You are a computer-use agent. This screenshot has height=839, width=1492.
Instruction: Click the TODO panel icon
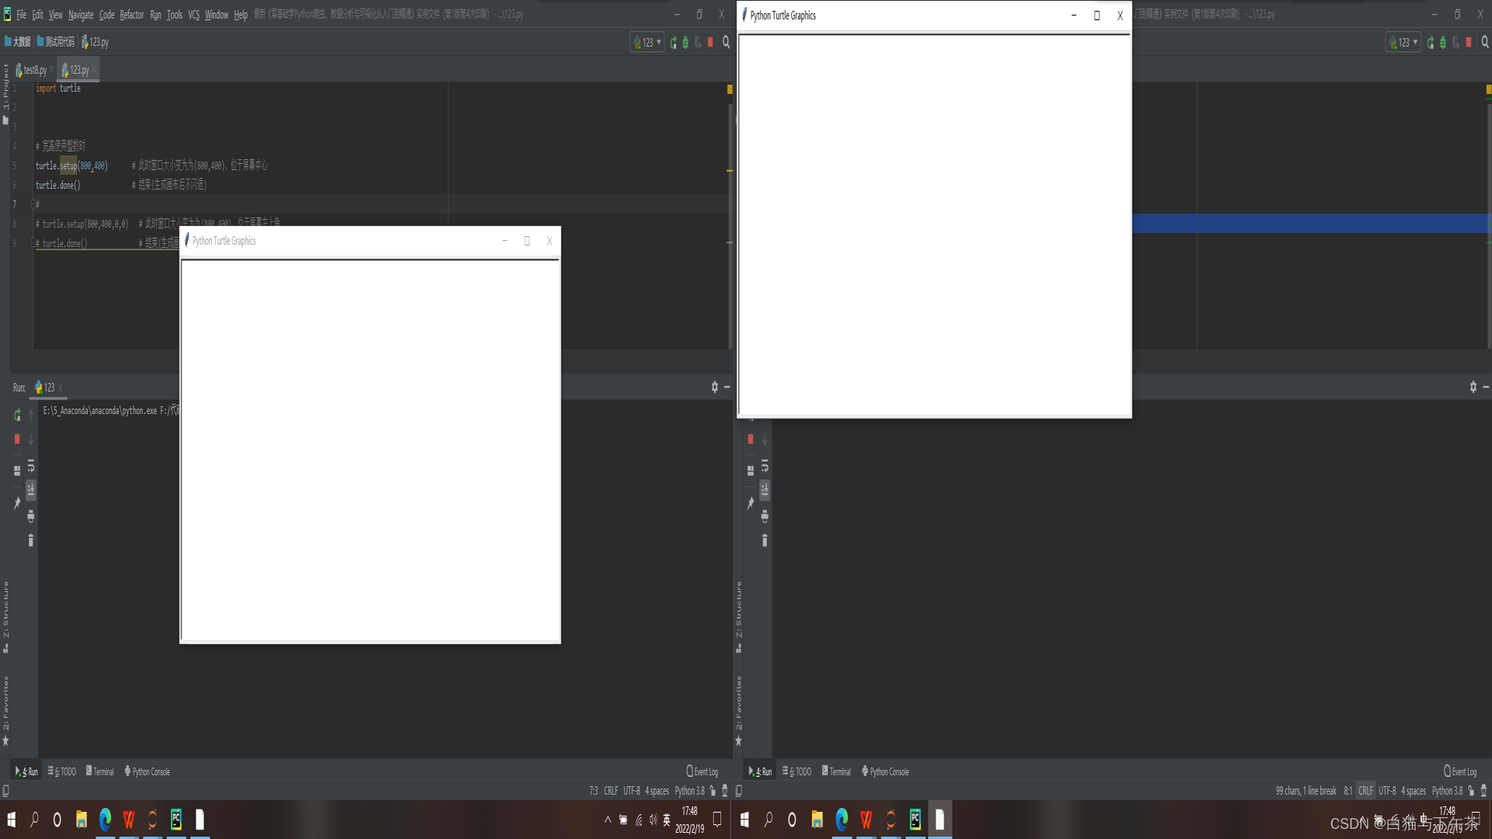(64, 771)
